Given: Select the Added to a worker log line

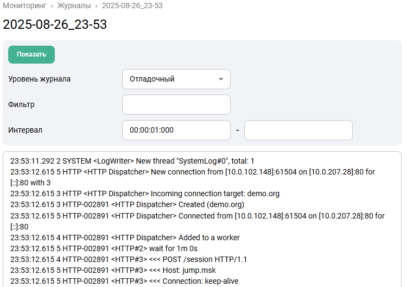Looking at the screenshot, I should (125, 238).
